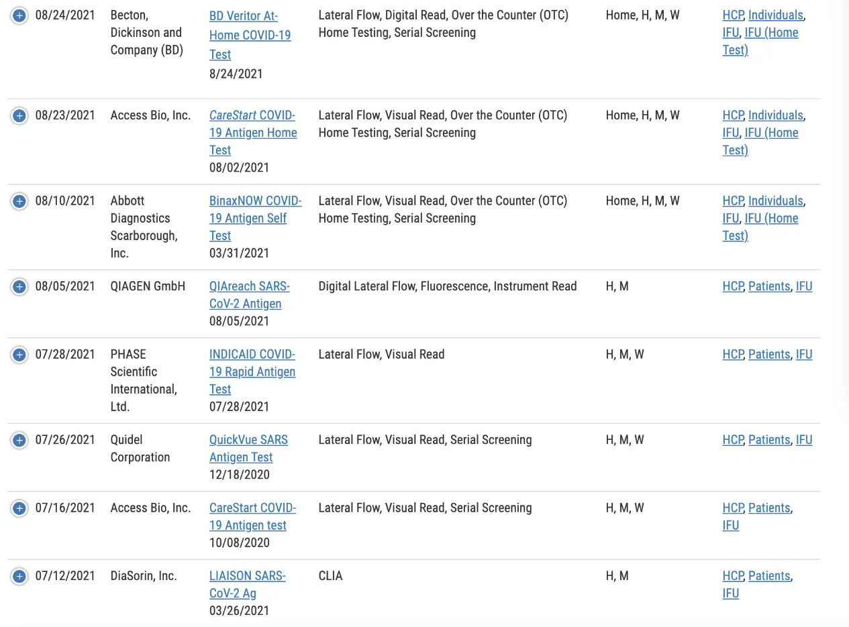Open HCP link in QIAGEN row

coord(733,286)
